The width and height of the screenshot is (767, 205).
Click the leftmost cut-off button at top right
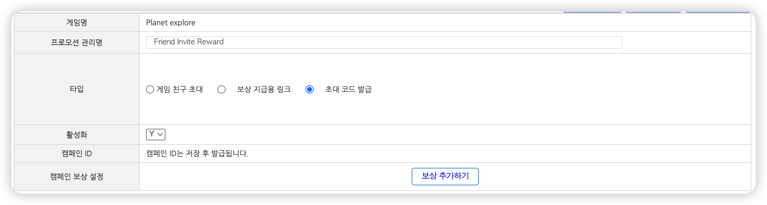click(x=592, y=12)
